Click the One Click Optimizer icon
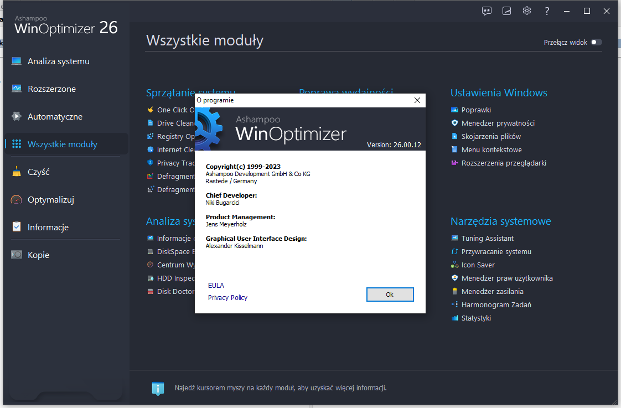Image resolution: width=621 pixels, height=408 pixels. [x=150, y=110]
